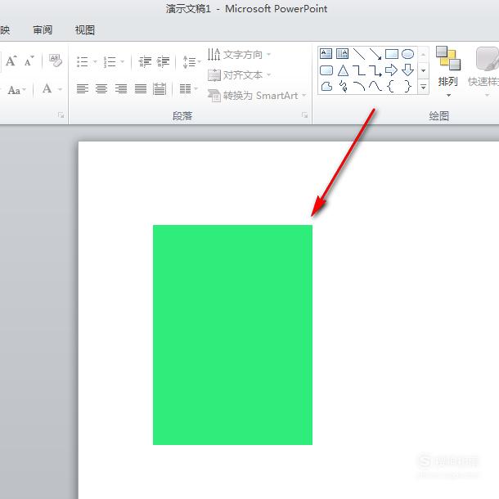Select the horizontal text box shape
This screenshot has width=499, height=499.
tap(326, 54)
